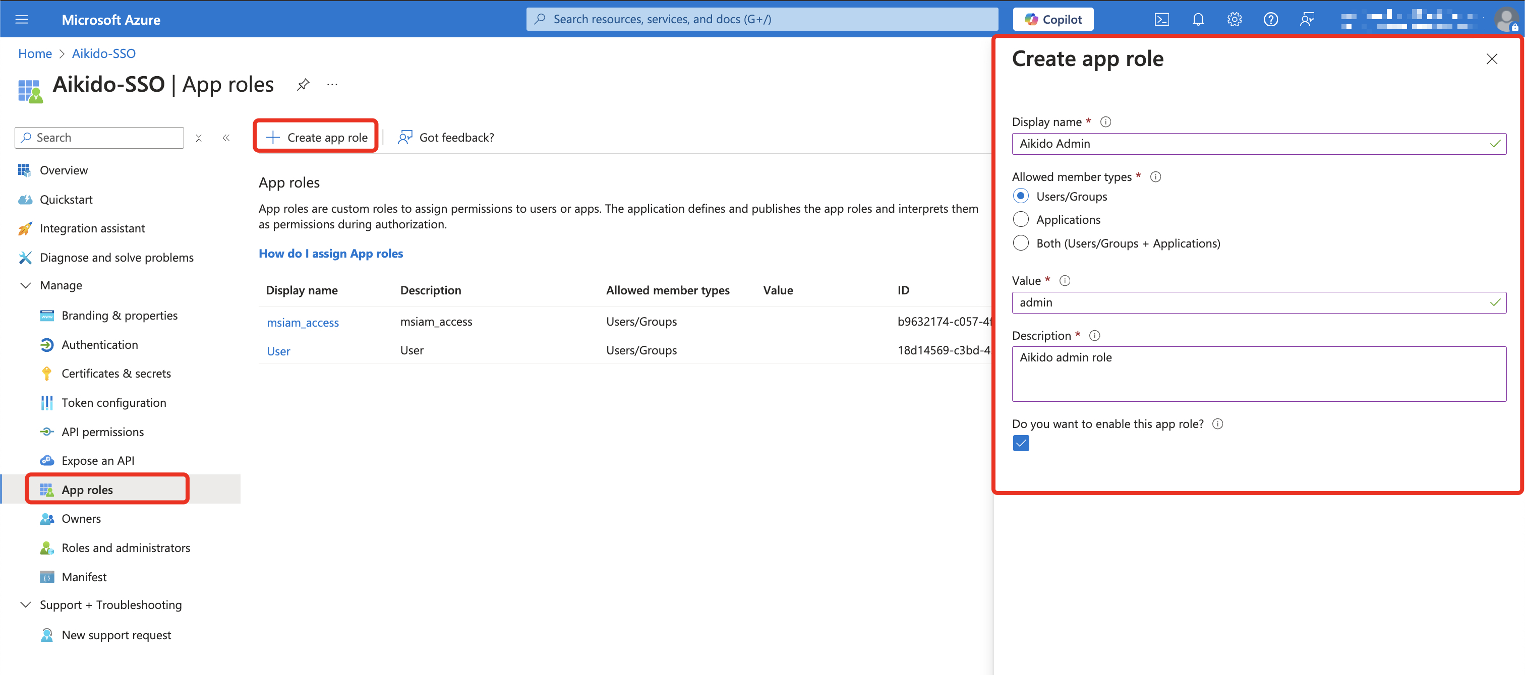Collapse the Support + Troubleshooting section
The image size is (1525, 675).
(25, 604)
